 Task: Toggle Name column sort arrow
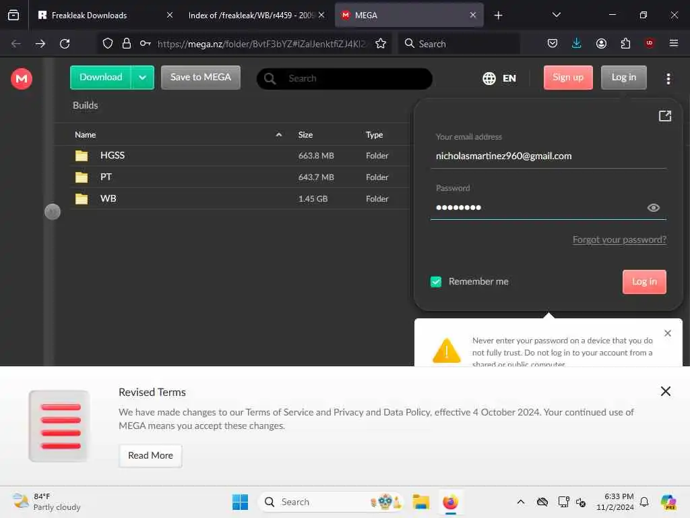278,135
